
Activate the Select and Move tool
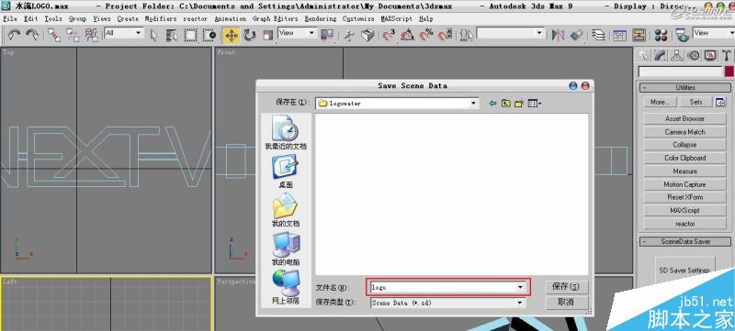[231, 35]
